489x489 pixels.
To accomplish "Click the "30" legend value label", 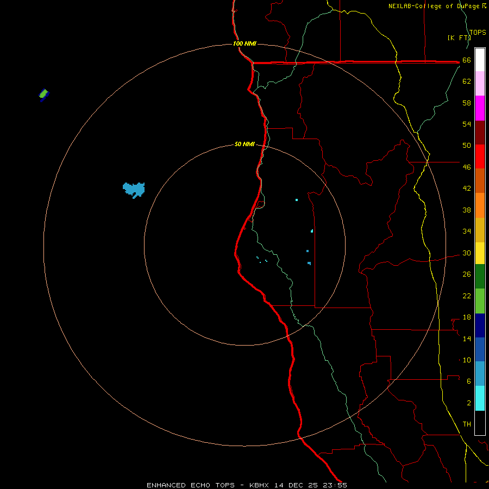I will pos(467,253).
